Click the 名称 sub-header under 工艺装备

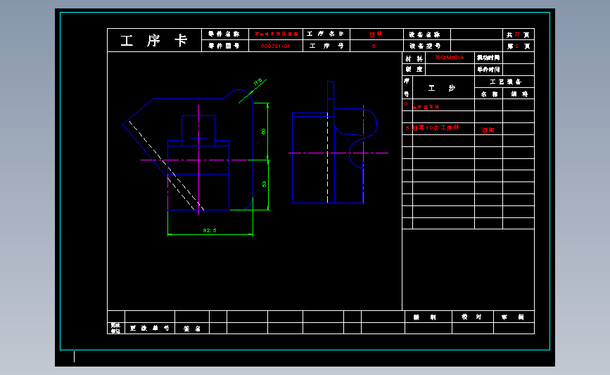point(488,94)
